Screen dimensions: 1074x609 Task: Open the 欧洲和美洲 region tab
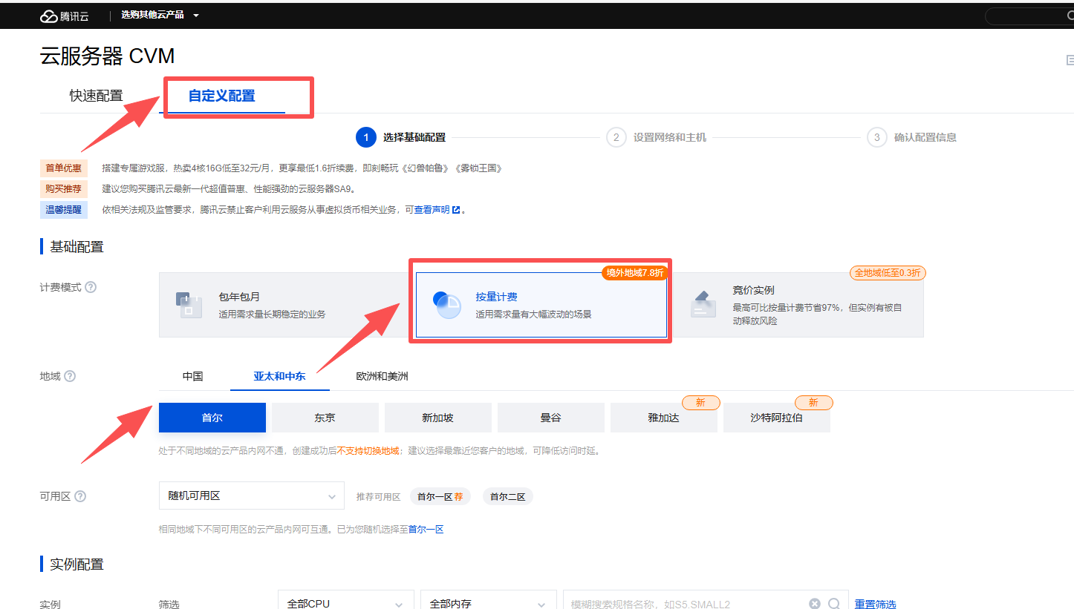[383, 376]
